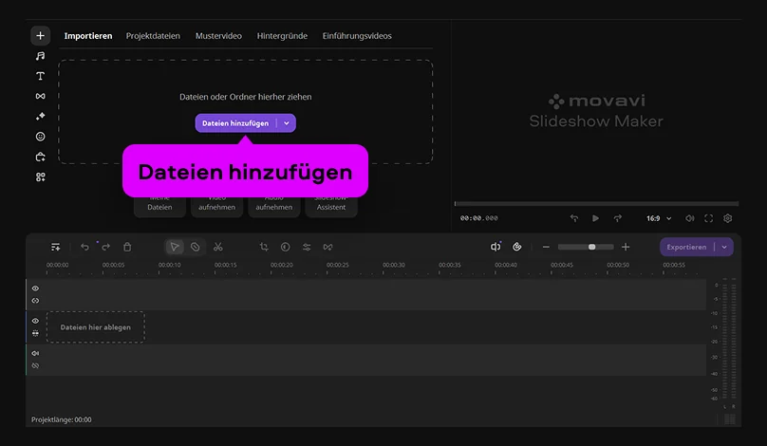Click the Crop tool in timeline toolbar
The width and height of the screenshot is (767, 446).
click(264, 247)
